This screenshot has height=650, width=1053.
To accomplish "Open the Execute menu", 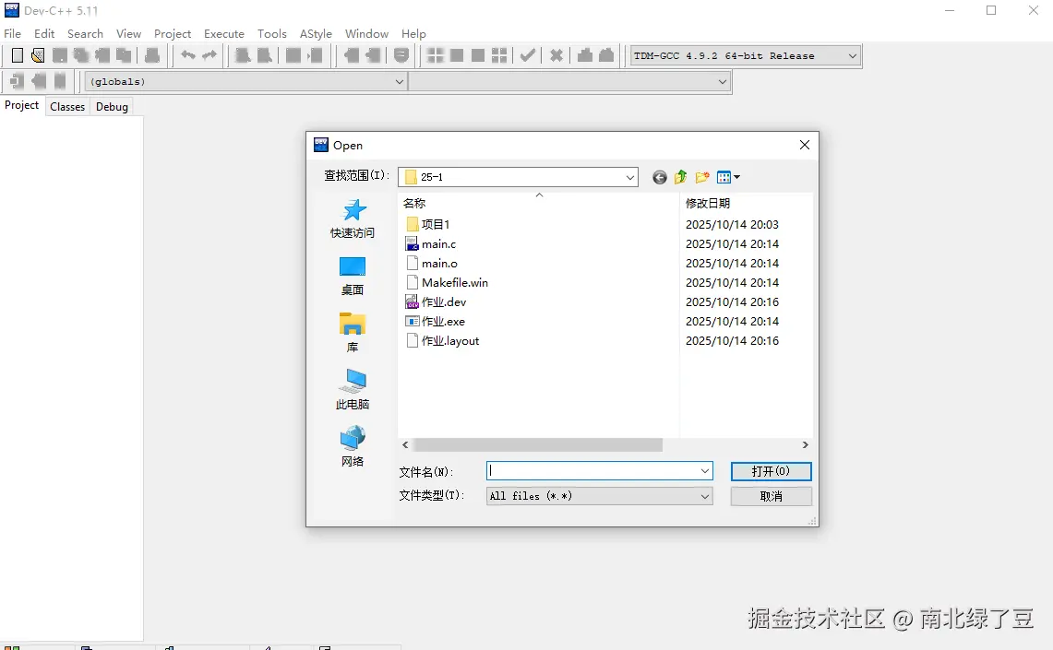I will click(x=224, y=33).
